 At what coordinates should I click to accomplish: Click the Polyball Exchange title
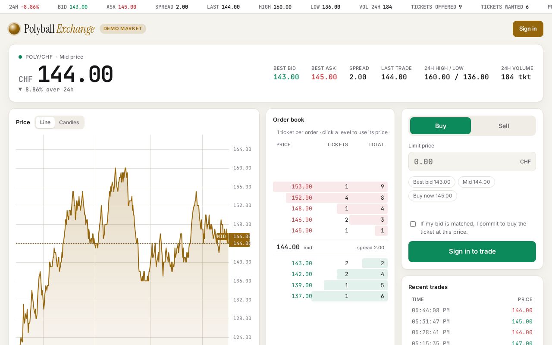[x=59, y=29]
